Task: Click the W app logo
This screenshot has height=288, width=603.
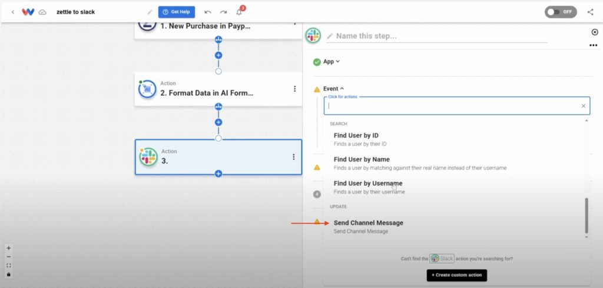Action: (x=28, y=12)
